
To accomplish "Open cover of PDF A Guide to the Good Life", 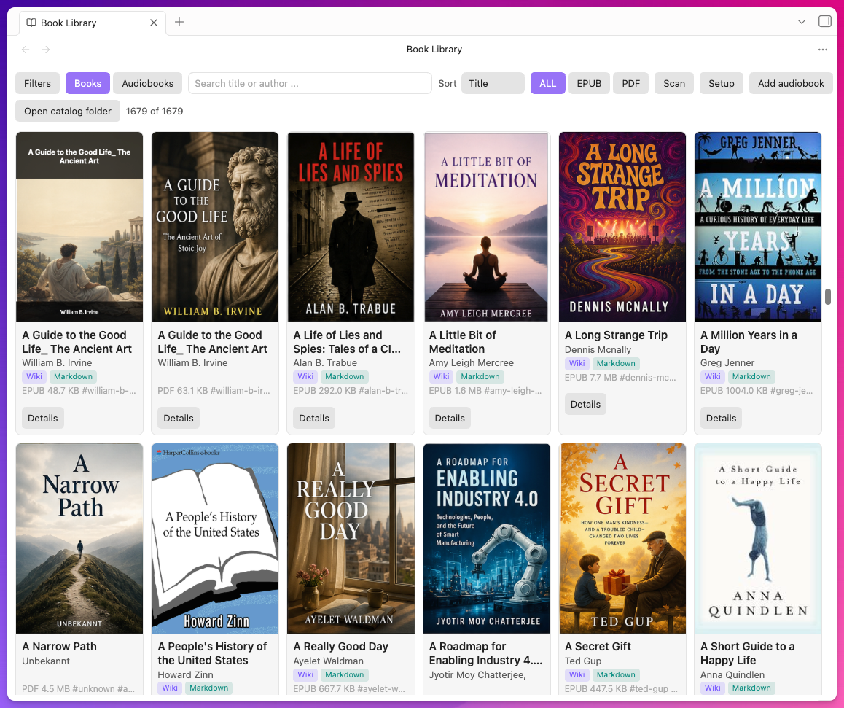I will click(x=215, y=227).
